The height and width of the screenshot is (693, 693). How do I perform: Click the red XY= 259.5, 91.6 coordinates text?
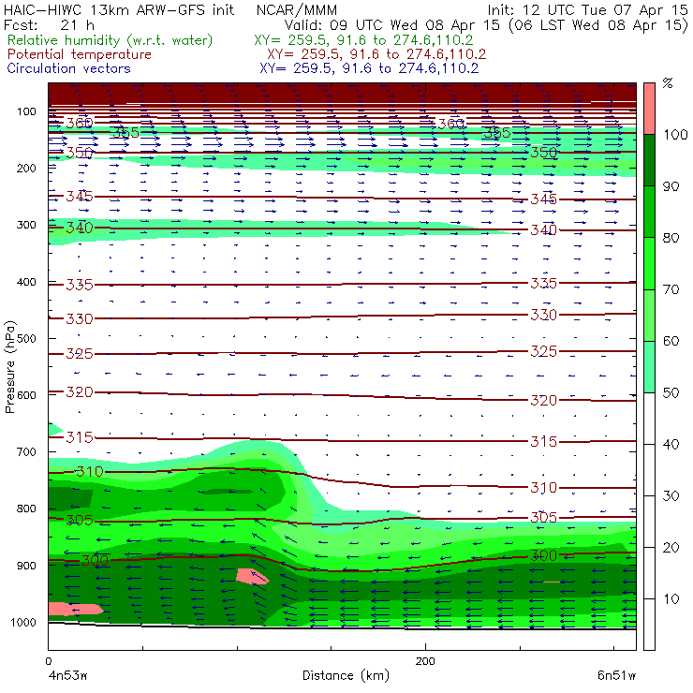pos(376,54)
